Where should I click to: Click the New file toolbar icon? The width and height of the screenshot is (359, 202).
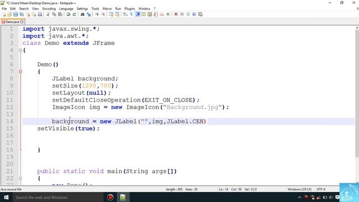pos(3,14)
